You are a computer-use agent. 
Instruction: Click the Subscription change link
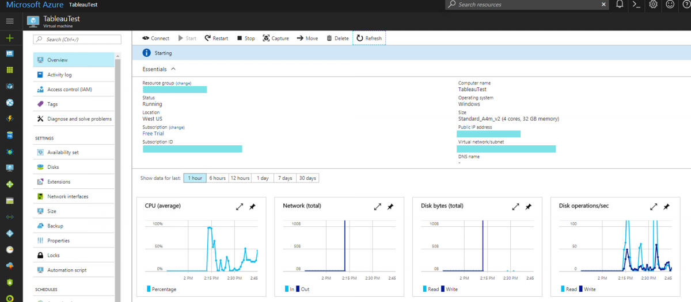(177, 127)
